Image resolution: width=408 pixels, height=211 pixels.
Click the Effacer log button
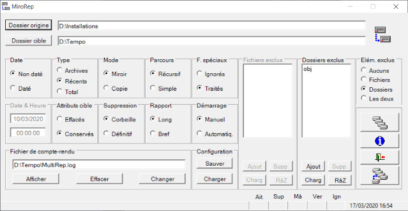point(100,179)
